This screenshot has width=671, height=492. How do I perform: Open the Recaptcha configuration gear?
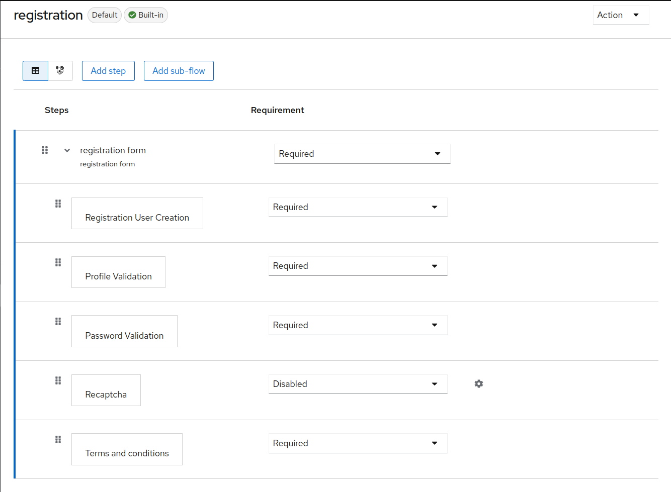click(478, 383)
